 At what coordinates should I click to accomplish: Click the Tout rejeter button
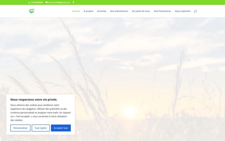[41, 128]
